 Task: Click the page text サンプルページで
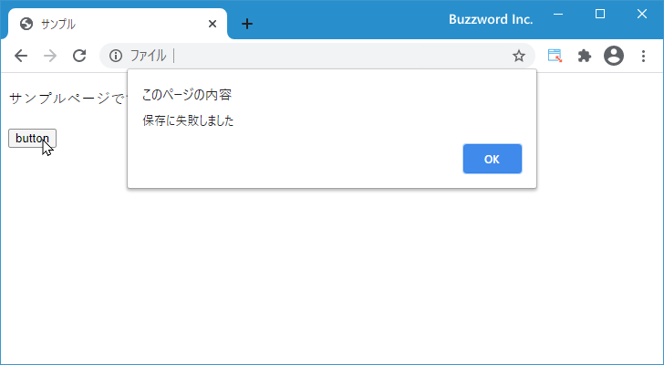pyautogui.click(x=67, y=99)
